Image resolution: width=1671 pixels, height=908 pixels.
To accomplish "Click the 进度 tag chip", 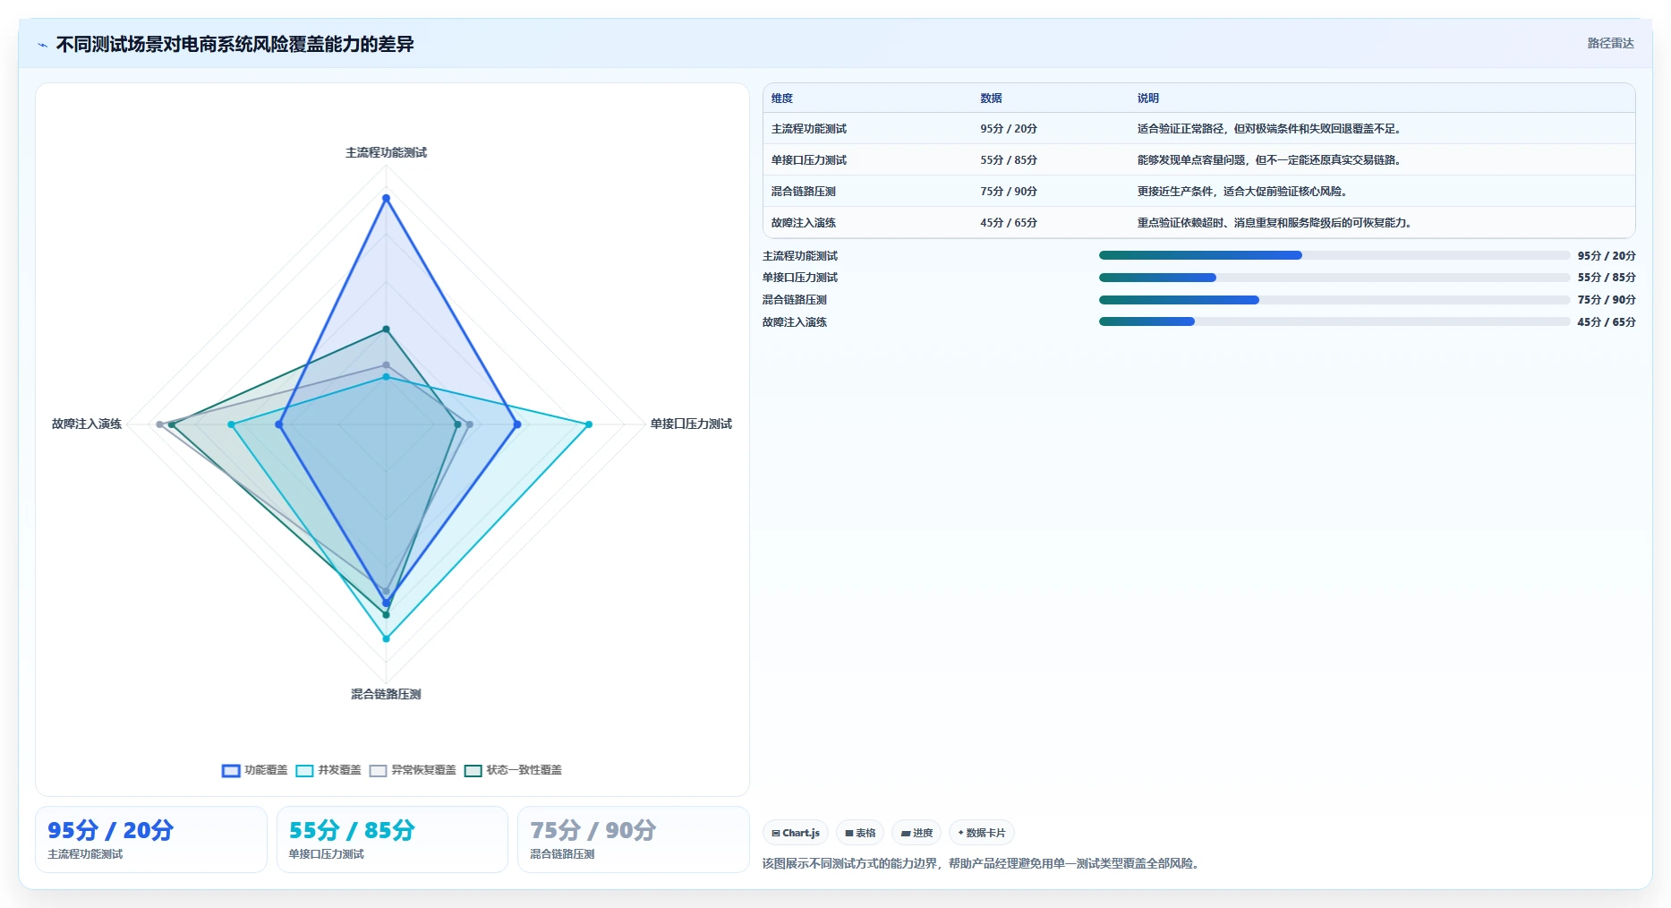I will point(916,833).
